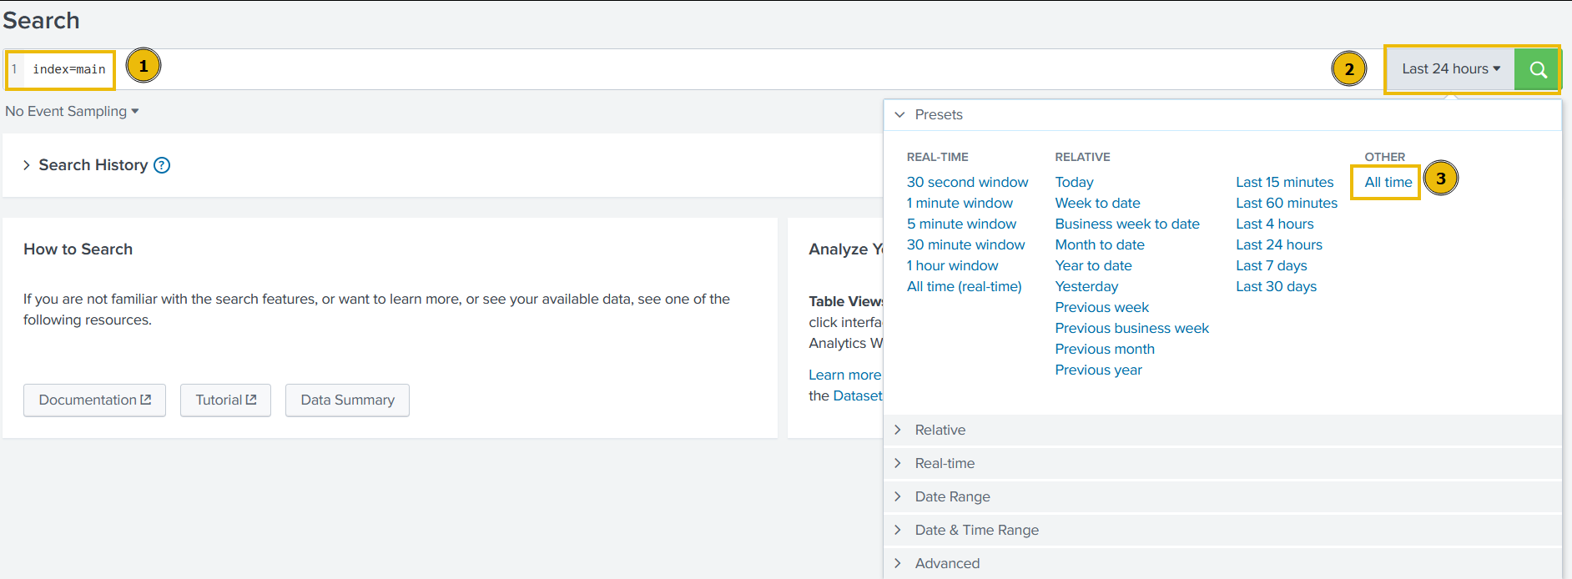Viewport: 1572px width, 579px height.
Task: Open the Tutorial button
Action: click(x=225, y=400)
